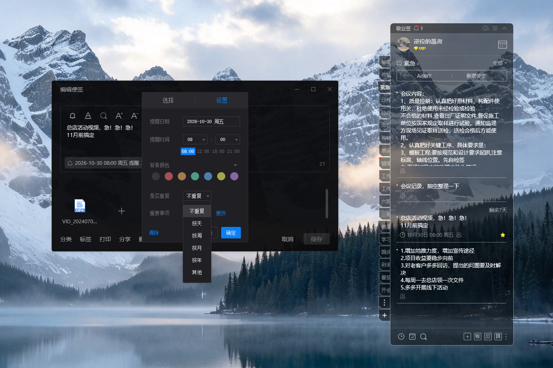Open the 全部 filter dropdown
Viewport: 553px width, 368px height.
point(499,63)
